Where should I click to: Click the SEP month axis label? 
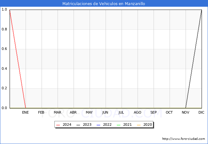(154, 112)
